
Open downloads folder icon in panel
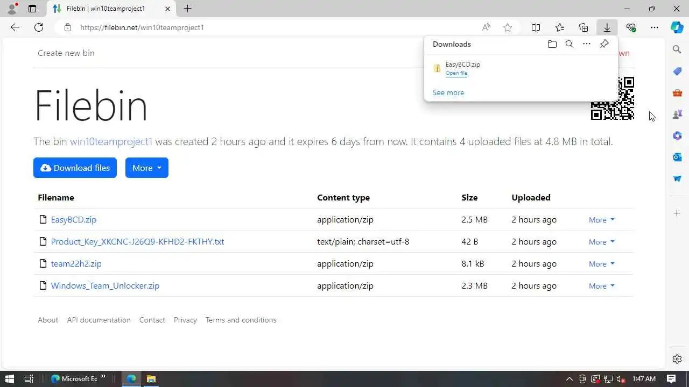point(552,44)
